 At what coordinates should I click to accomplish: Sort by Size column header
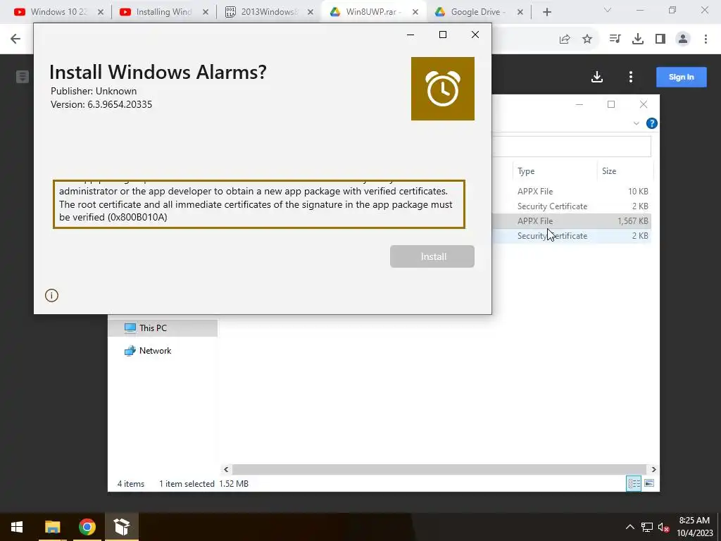609,171
